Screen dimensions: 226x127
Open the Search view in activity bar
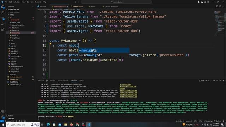click(x=3, y=13)
